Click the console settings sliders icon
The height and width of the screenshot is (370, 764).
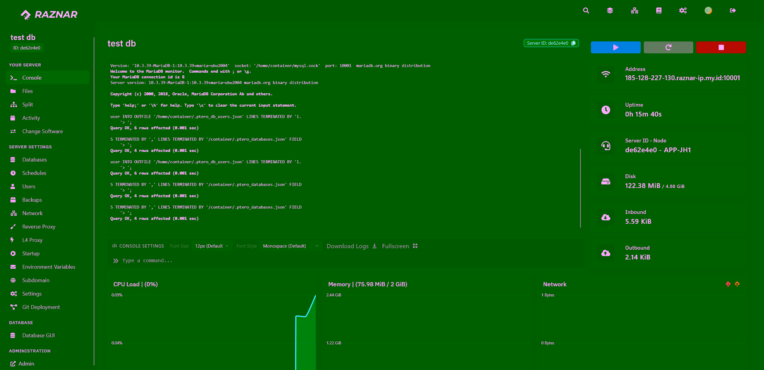coord(114,246)
